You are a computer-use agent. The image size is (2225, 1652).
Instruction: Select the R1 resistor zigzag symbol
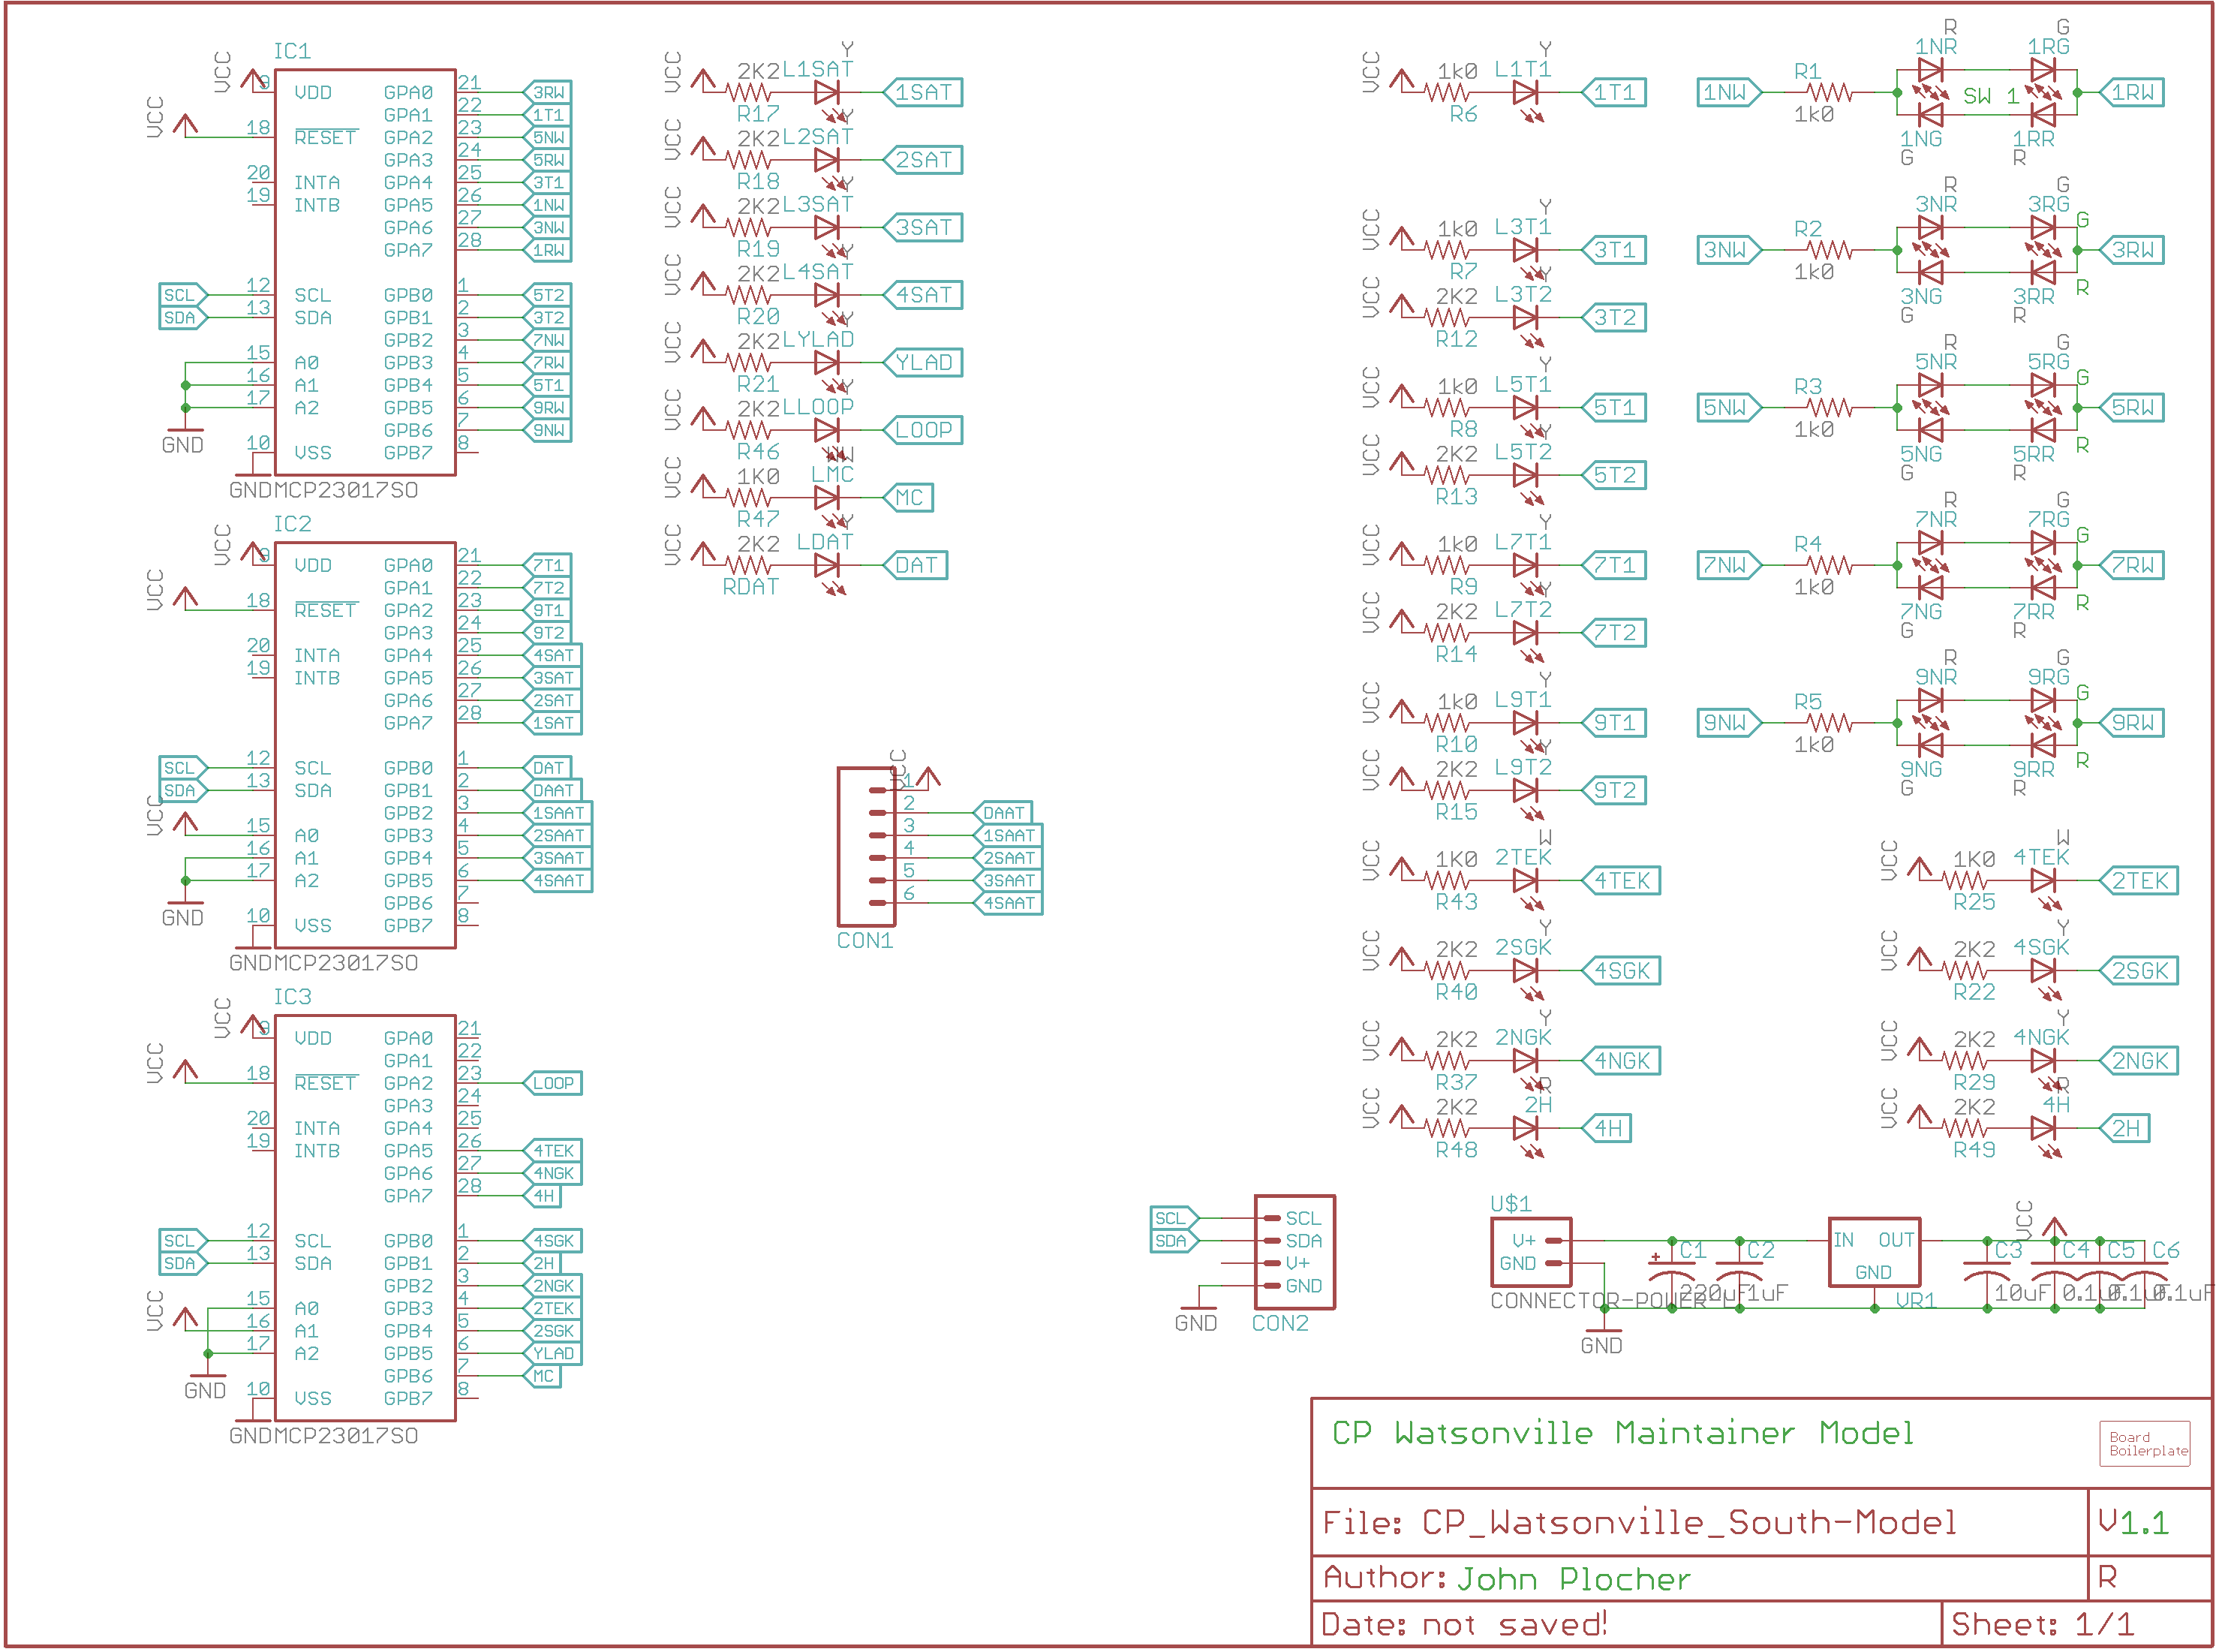point(1830,93)
